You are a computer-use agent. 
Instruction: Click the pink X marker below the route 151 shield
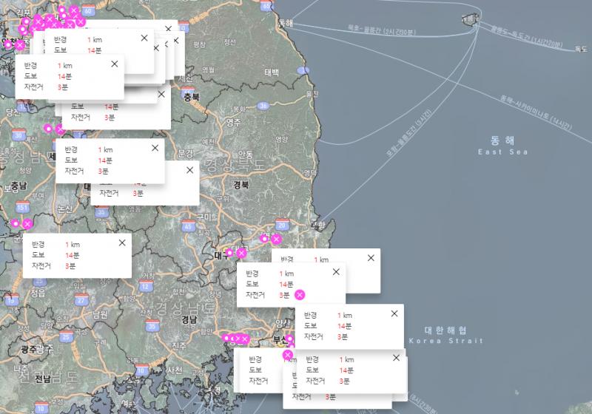tap(27, 224)
